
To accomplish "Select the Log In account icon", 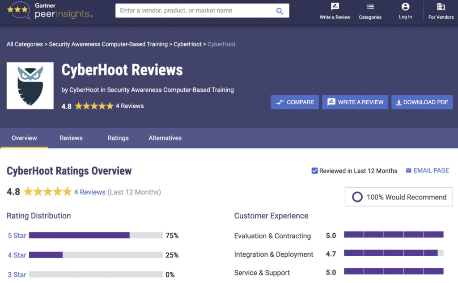I will tap(405, 6).
